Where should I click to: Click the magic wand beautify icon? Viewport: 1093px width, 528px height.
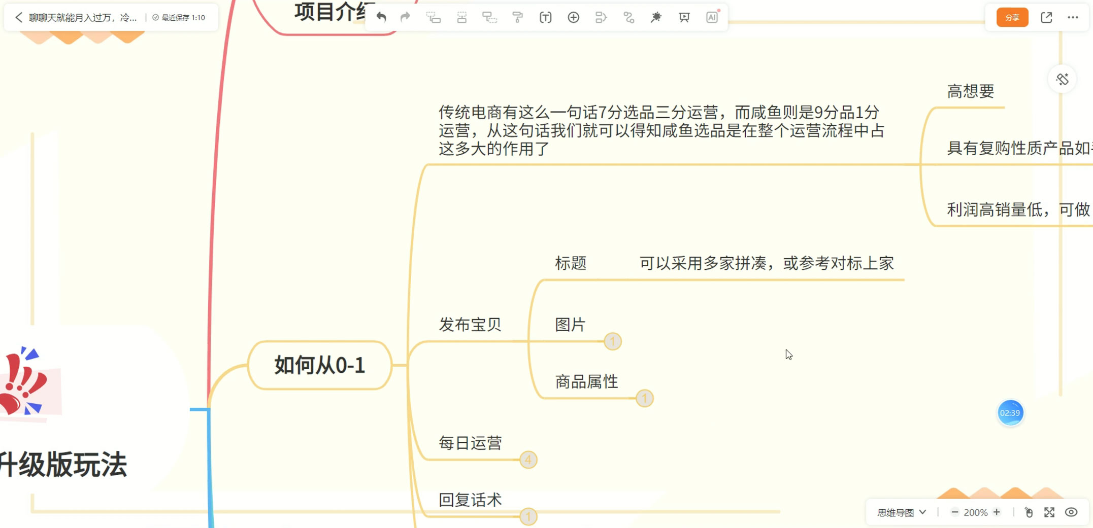coord(656,17)
